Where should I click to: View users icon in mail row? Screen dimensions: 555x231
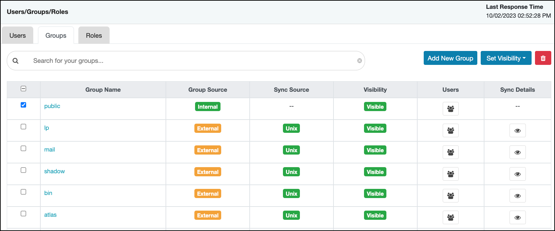click(451, 152)
